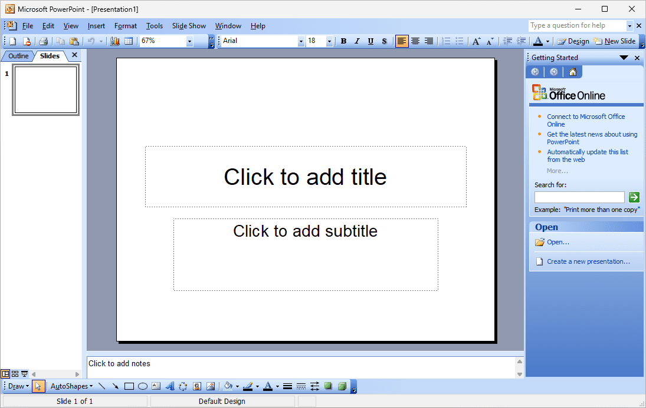This screenshot has height=408, width=646.
Task: Click the green search arrow button
Action: point(634,197)
